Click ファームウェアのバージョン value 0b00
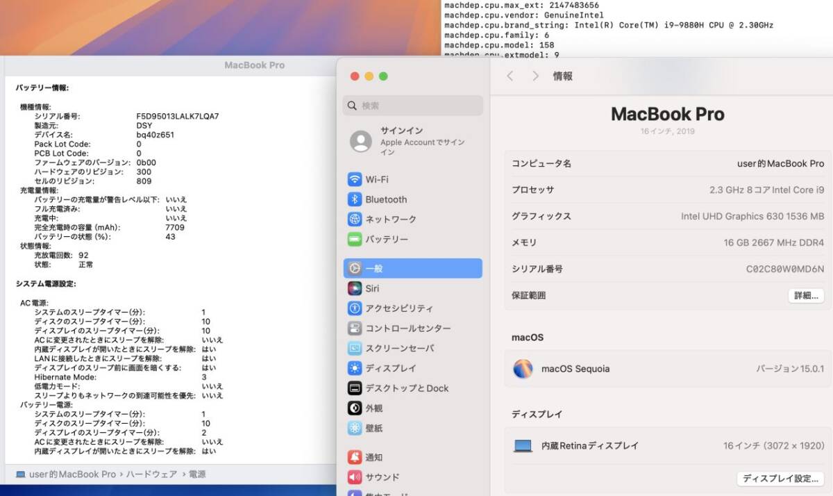The height and width of the screenshot is (496, 833). [146, 163]
